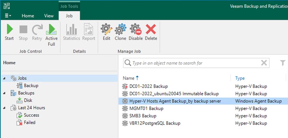Click the Backup node icon in tree
The width and height of the screenshot is (288, 138).
pyautogui.click(x=19, y=86)
